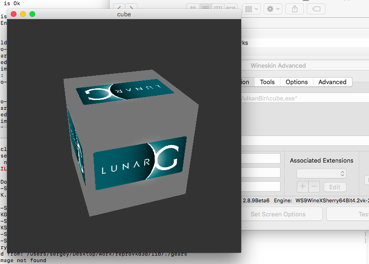Click the Set Screen Options button
Viewport: 369px width, 264px height.
pyautogui.click(x=281, y=214)
